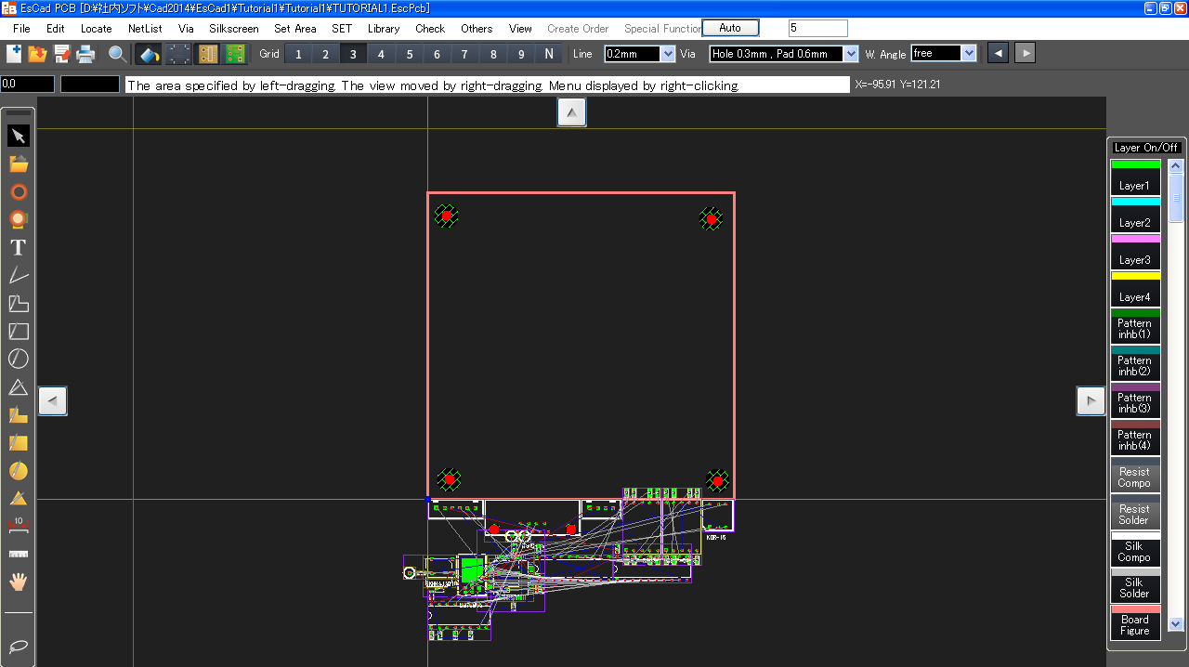This screenshot has height=667, width=1189.
Task: Click the previous arrow beside W. Angle
Action: [x=998, y=53]
